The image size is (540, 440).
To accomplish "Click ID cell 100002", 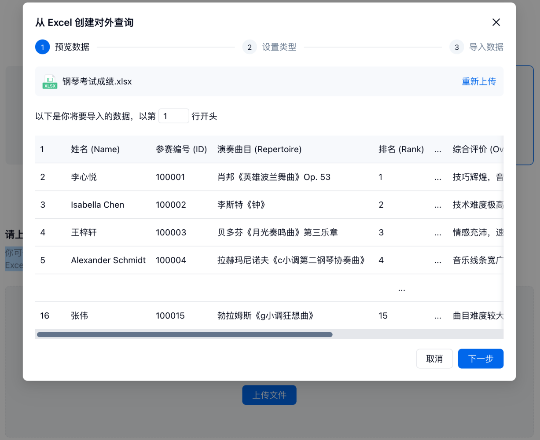I will (x=171, y=205).
